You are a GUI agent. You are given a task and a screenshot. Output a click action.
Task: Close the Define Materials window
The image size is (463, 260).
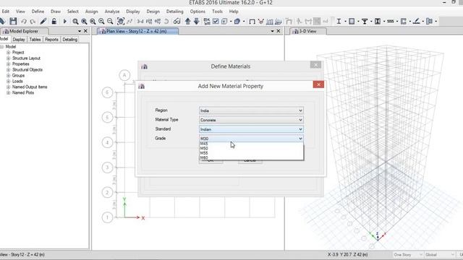(x=315, y=65)
